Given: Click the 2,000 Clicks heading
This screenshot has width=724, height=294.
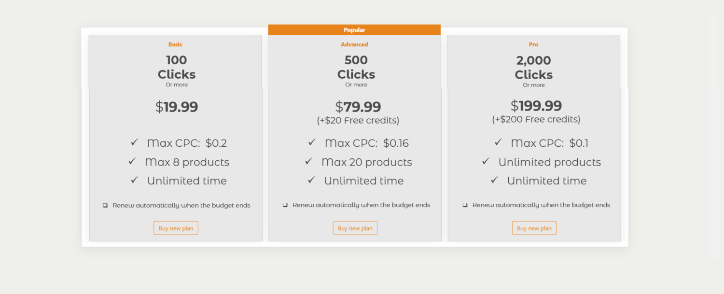Looking at the screenshot, I should 533,68.
